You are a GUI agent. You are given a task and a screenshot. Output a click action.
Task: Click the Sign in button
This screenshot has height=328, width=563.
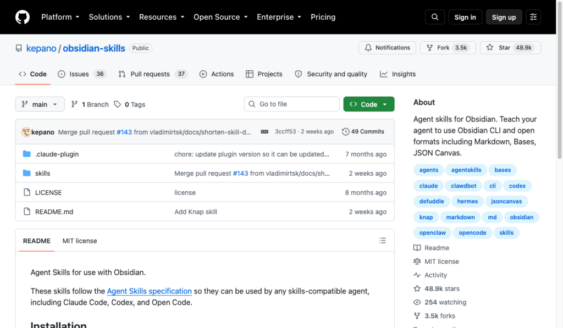click(465, 17)
